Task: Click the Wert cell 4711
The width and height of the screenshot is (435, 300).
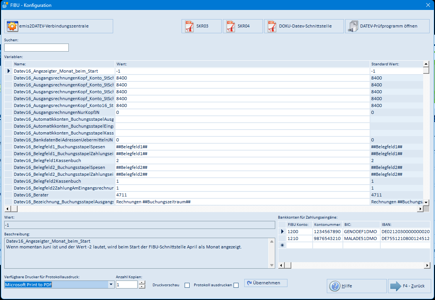Action: tap(242, 195)
